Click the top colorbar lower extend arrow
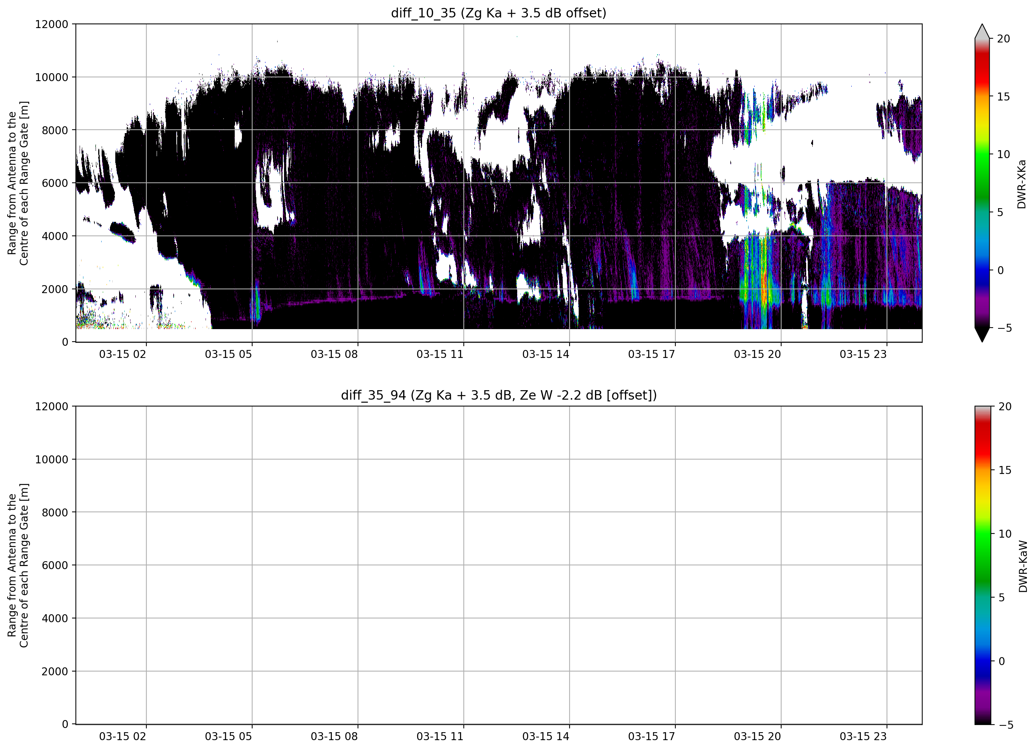This screenshot has height=750, width=1036. pos(982,334)
